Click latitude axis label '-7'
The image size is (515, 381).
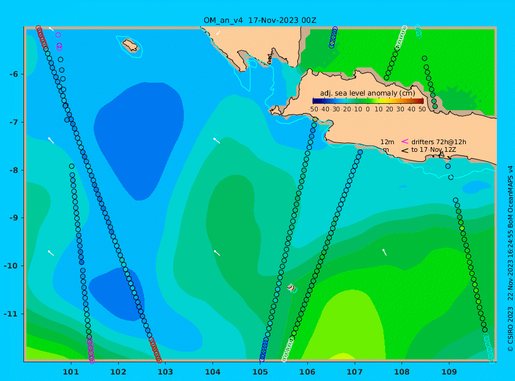(13, 122)
